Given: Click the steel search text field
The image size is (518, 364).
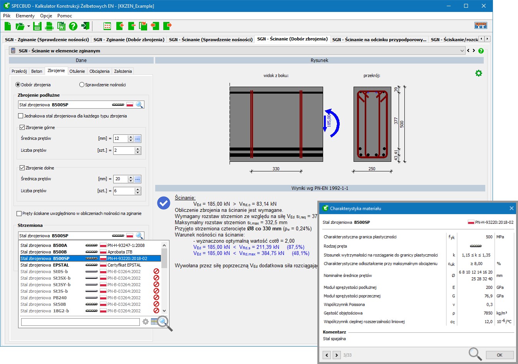Looking at the screenshot, I should pyautogui.click(x=80, y=322).
